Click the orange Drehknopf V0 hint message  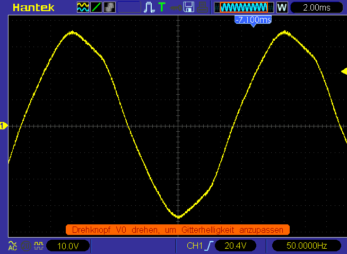tap(178, 230)
